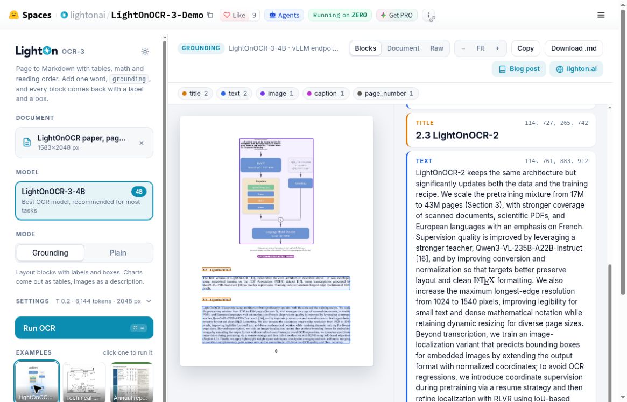The image size is (627, 402).
Task: Open the Agents button
Action: pos(284,15)
